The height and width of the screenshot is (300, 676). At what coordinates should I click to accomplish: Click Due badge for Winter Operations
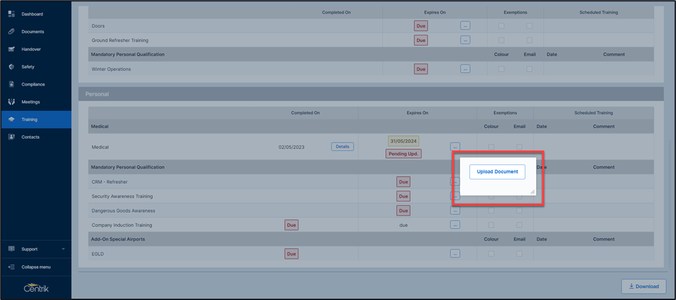421,69
